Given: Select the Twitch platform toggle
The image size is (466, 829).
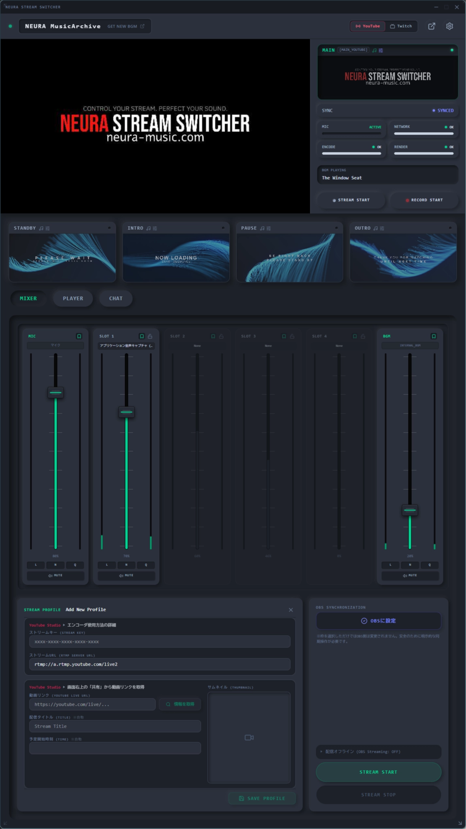Looking at the screenshot, I should tap(401, 26).
